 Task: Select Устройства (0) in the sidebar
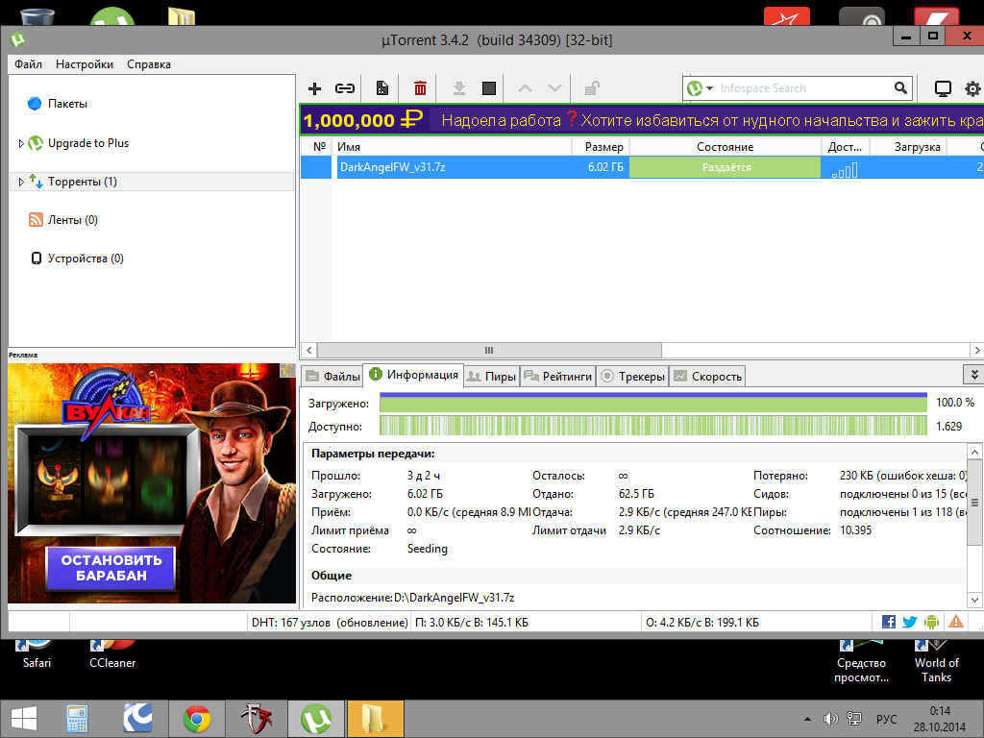(86, 258)
